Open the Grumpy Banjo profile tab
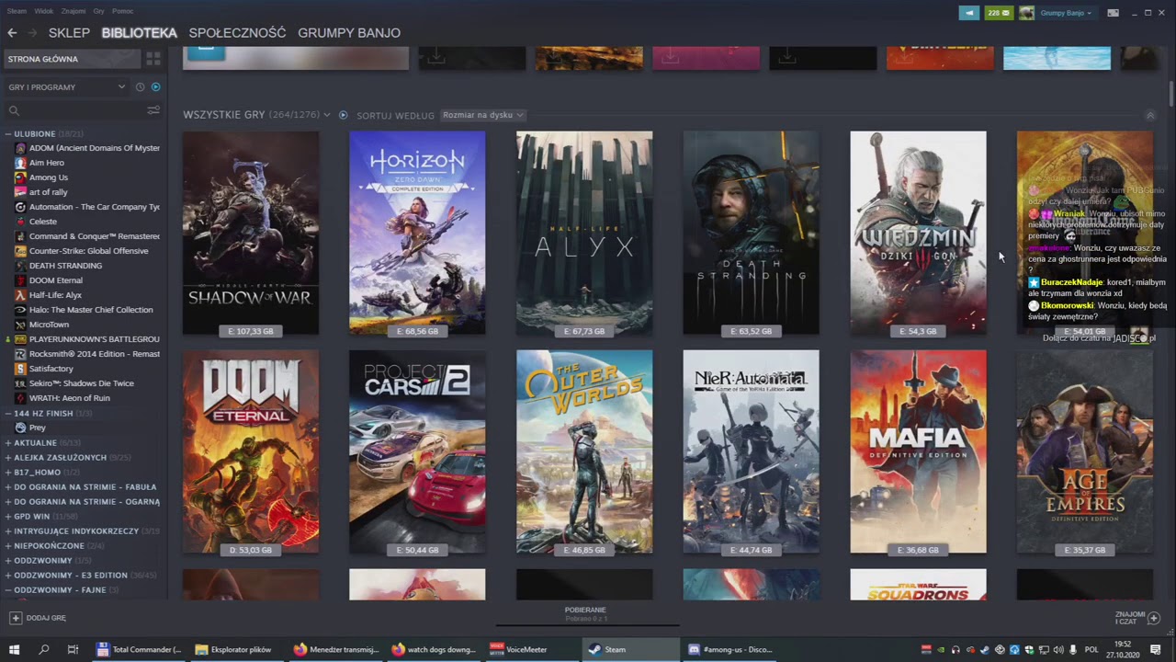Image resolution: width=1176 pixels, height=662 pixels. [349, 32]
